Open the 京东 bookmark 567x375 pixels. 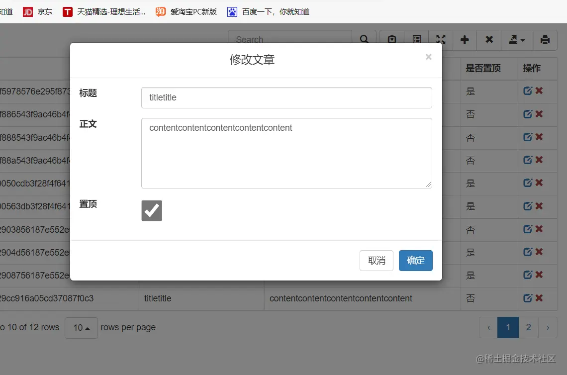point(38,12)
